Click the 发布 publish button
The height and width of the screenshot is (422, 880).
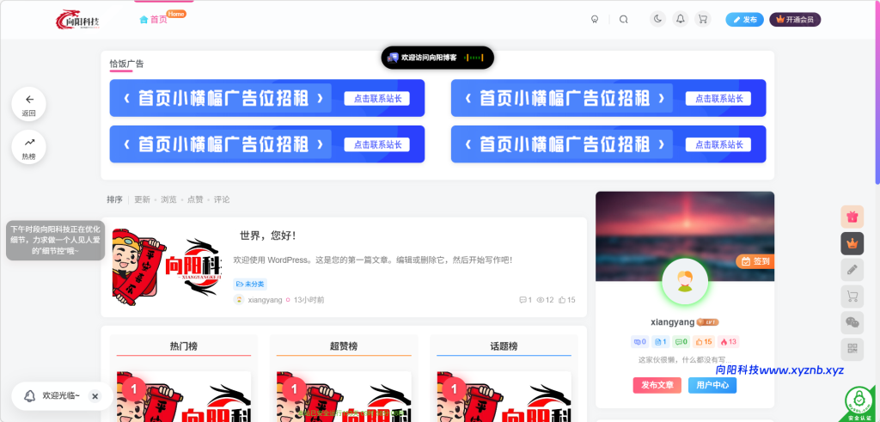click(745, 20)
